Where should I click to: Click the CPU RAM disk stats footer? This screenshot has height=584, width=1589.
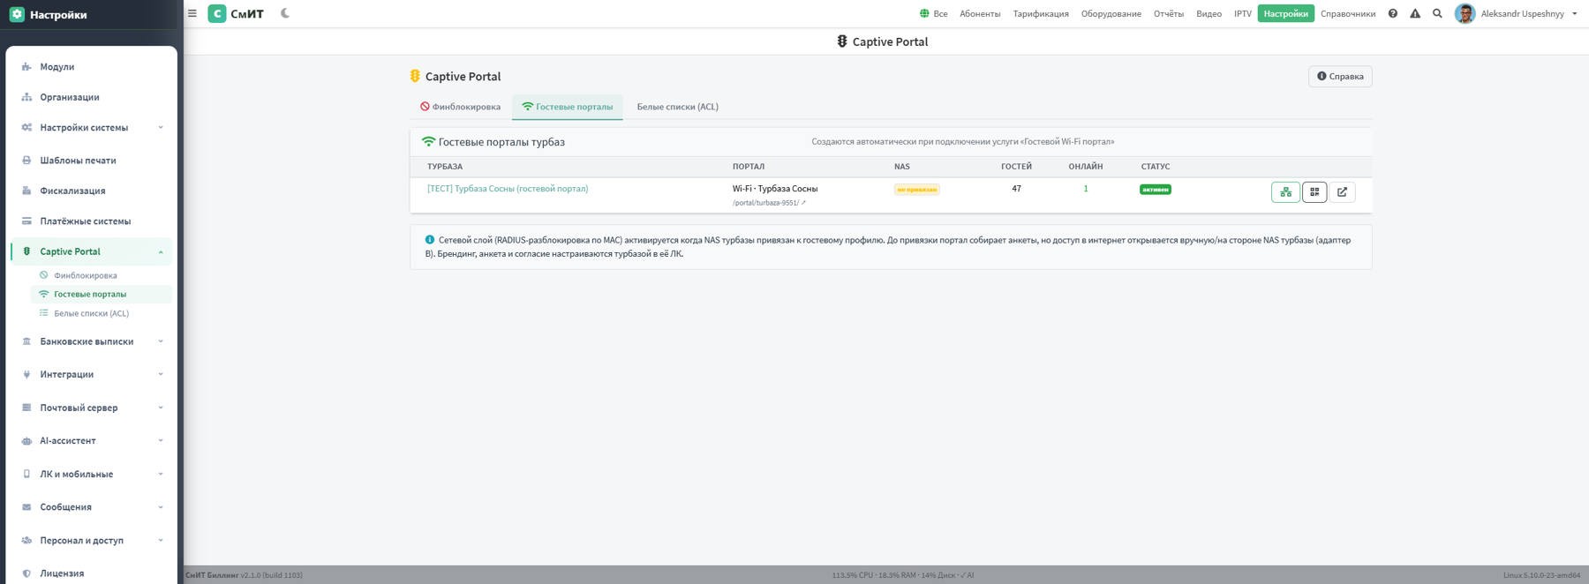903,575
